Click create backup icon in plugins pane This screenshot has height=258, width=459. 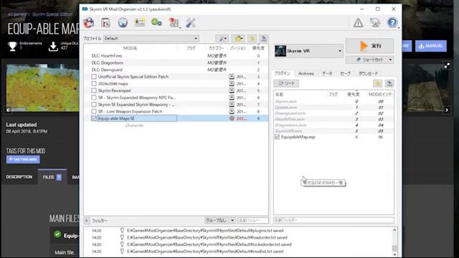389,83
